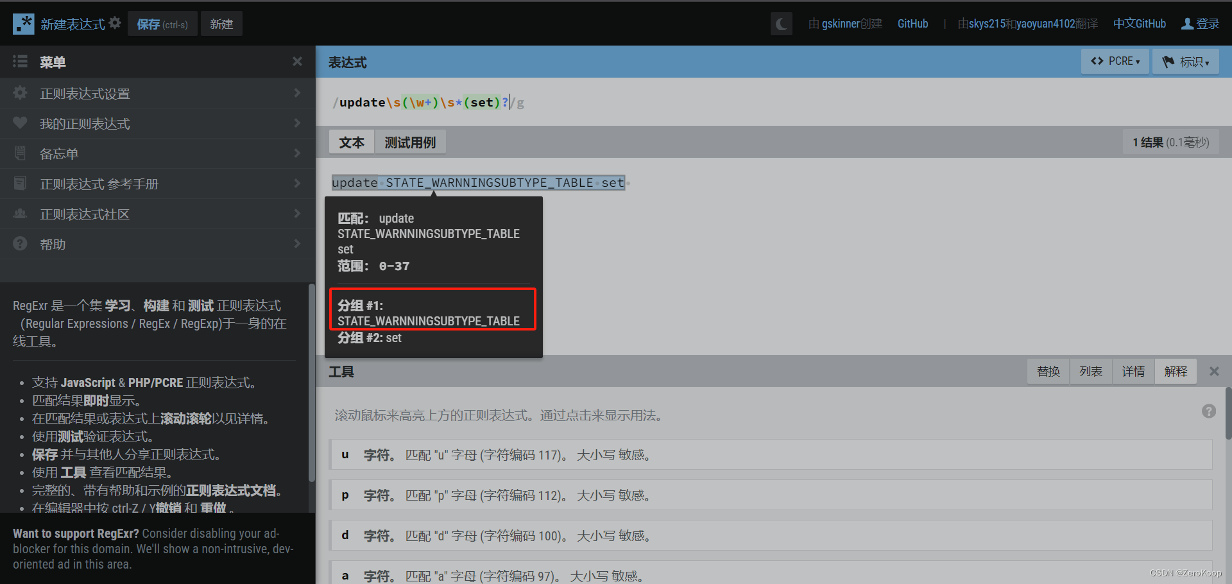The height and width of the screenshot is (584, 1232).
Task: Click the 新建 button
Action: 221,24
